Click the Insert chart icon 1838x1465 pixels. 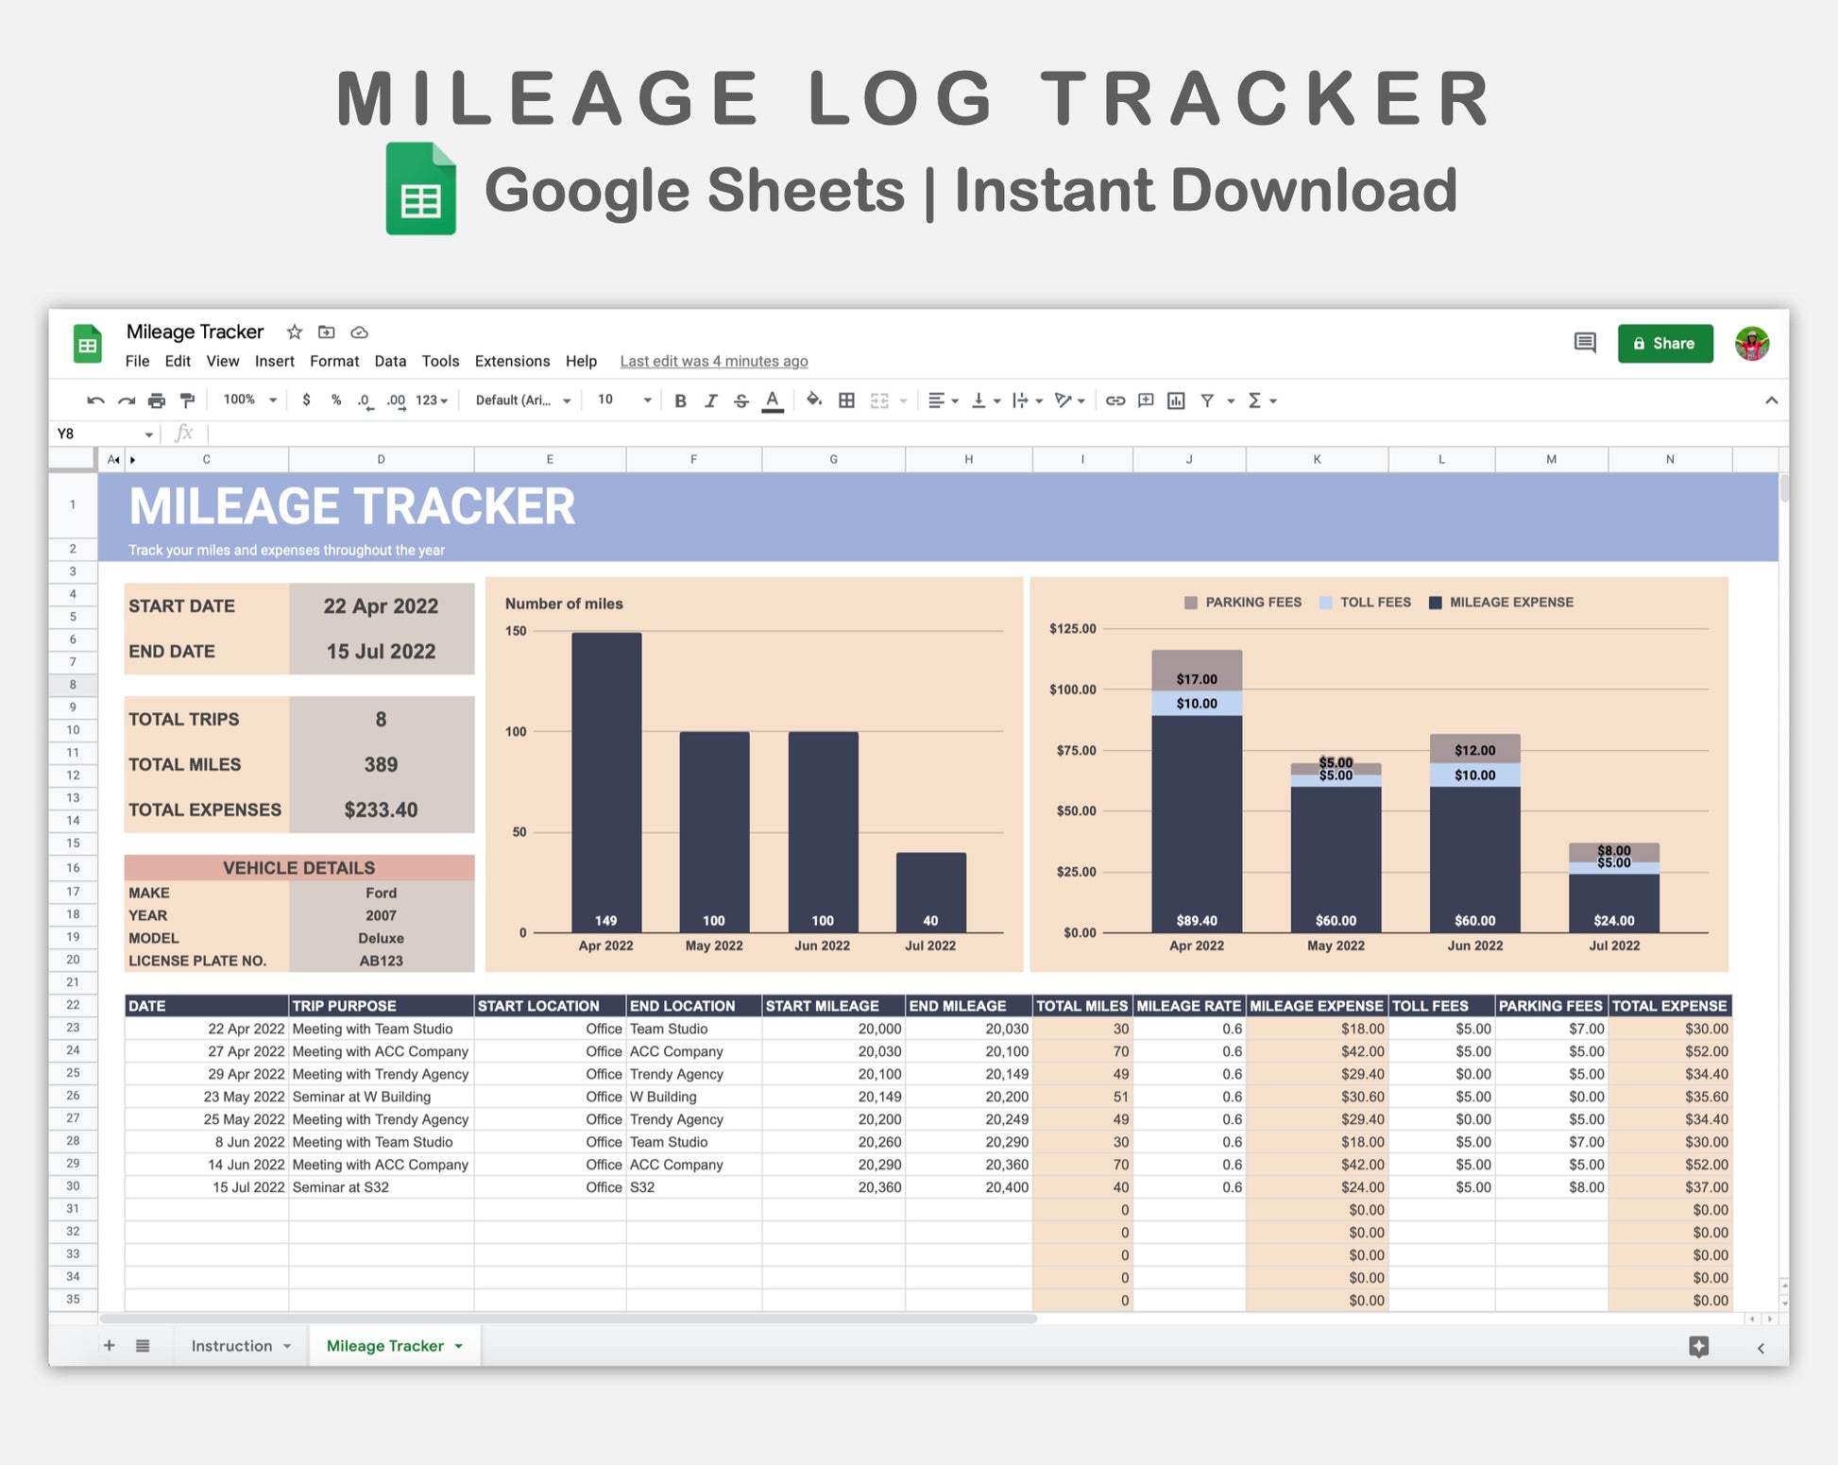pos(1176,400)
